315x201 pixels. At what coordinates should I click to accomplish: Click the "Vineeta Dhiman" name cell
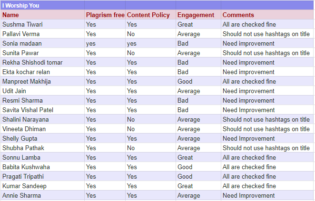click(24, 129)
